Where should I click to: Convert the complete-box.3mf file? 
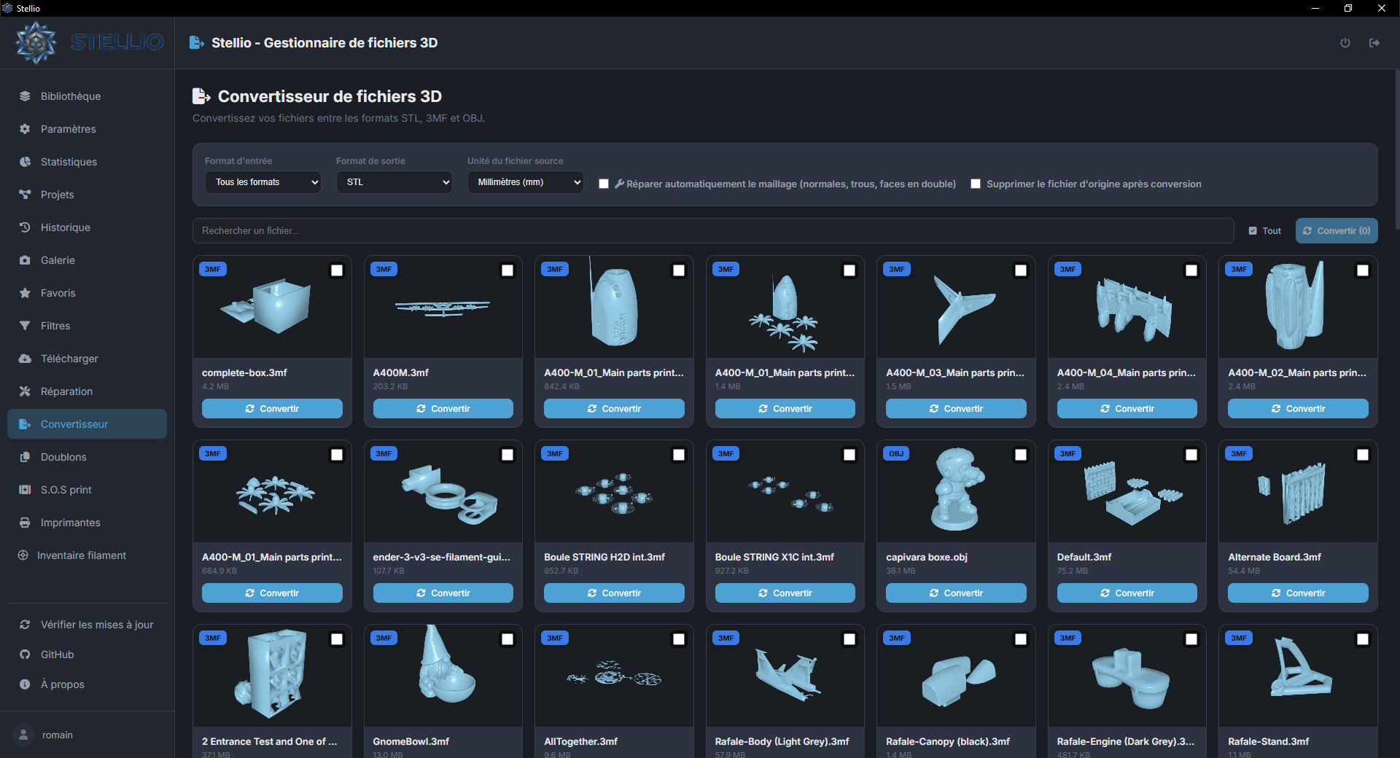tap(272, 409)
